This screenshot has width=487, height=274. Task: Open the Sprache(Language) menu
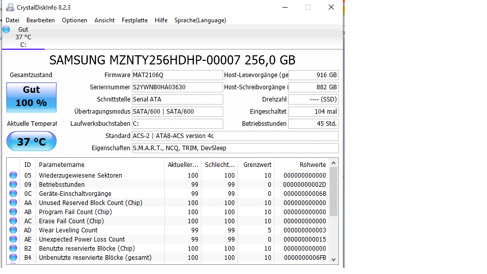[200, 20]
